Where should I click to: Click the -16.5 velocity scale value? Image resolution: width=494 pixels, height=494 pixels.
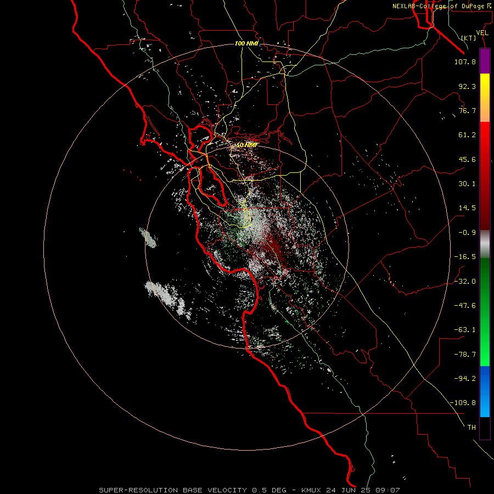point(465,257)
